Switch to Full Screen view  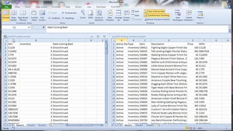coord(42,15)
